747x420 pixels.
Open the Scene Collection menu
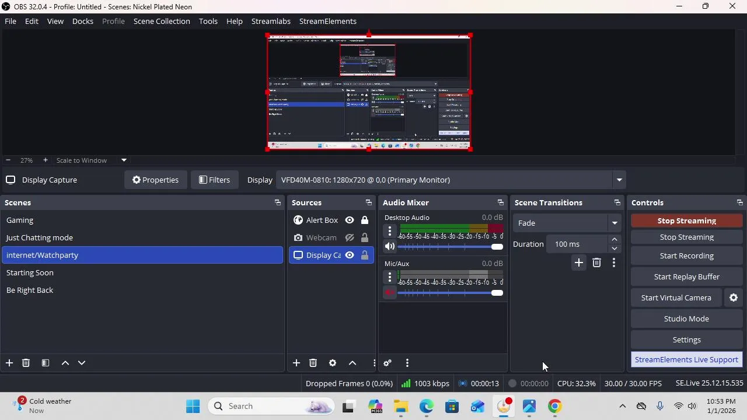click(162, 21)
